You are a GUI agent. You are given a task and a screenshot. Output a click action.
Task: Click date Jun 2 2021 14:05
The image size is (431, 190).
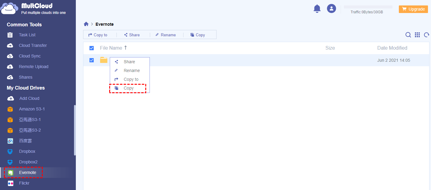(394, 60)
